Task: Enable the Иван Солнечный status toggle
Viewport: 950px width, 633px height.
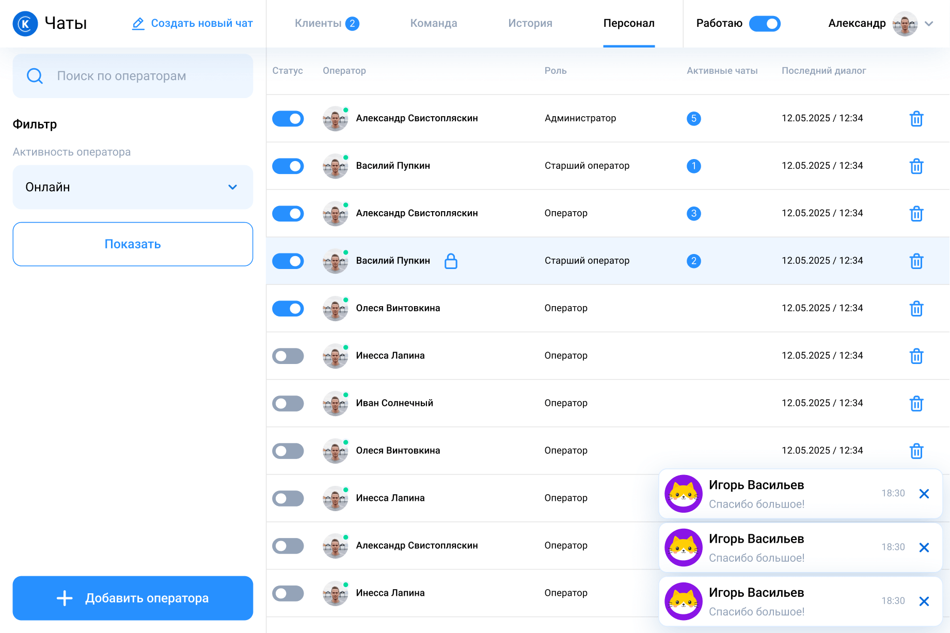Action: [288, 404]
